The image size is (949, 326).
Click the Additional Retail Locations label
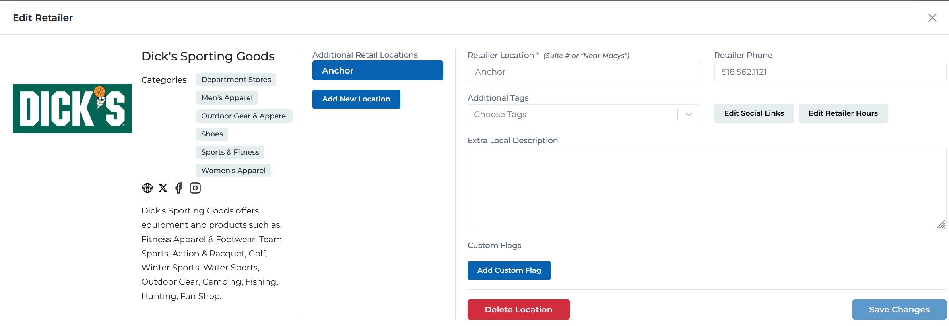pyautogui.click(x=365, y=55)
